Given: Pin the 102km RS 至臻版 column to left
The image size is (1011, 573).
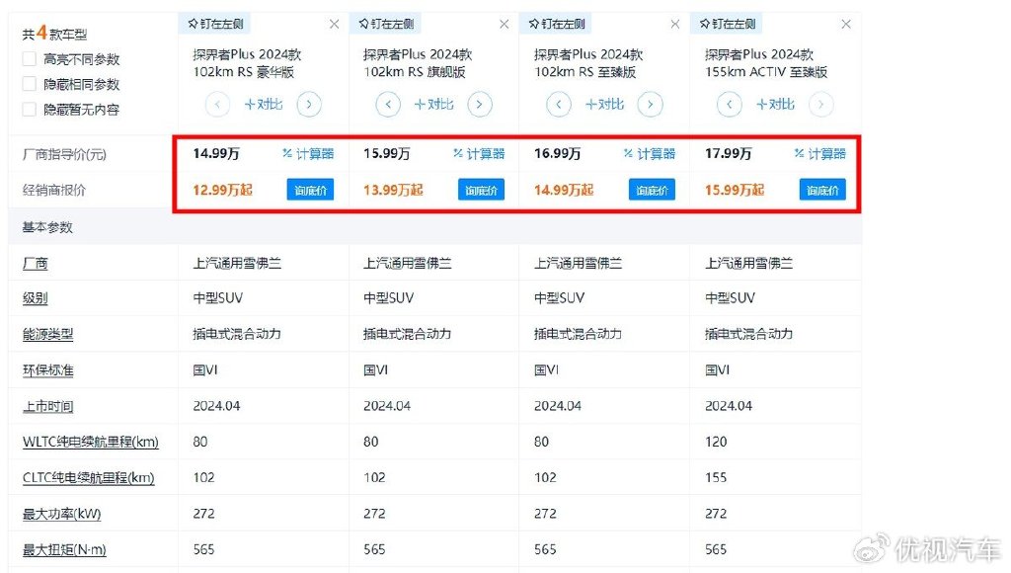Looking at the screenshot, I should [557, 24].
